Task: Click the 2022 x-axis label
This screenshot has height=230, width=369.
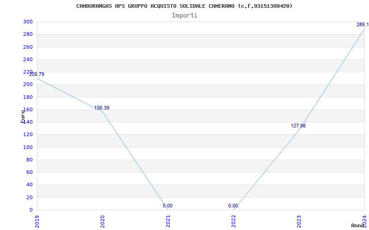Action: [233, 222]
